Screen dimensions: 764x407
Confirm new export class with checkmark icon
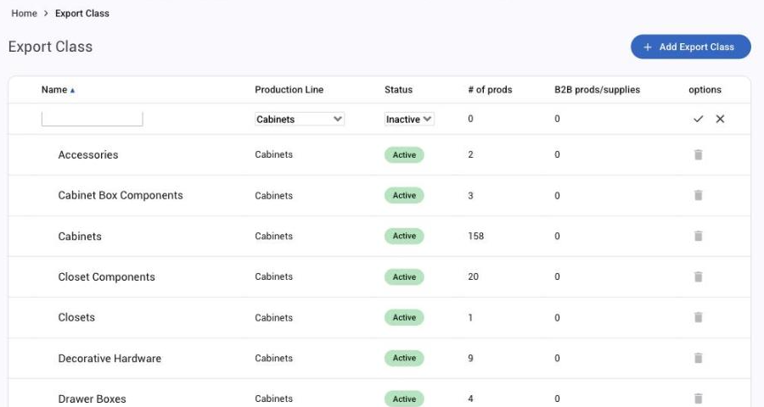pyautogui.click(x=699, y=119)
